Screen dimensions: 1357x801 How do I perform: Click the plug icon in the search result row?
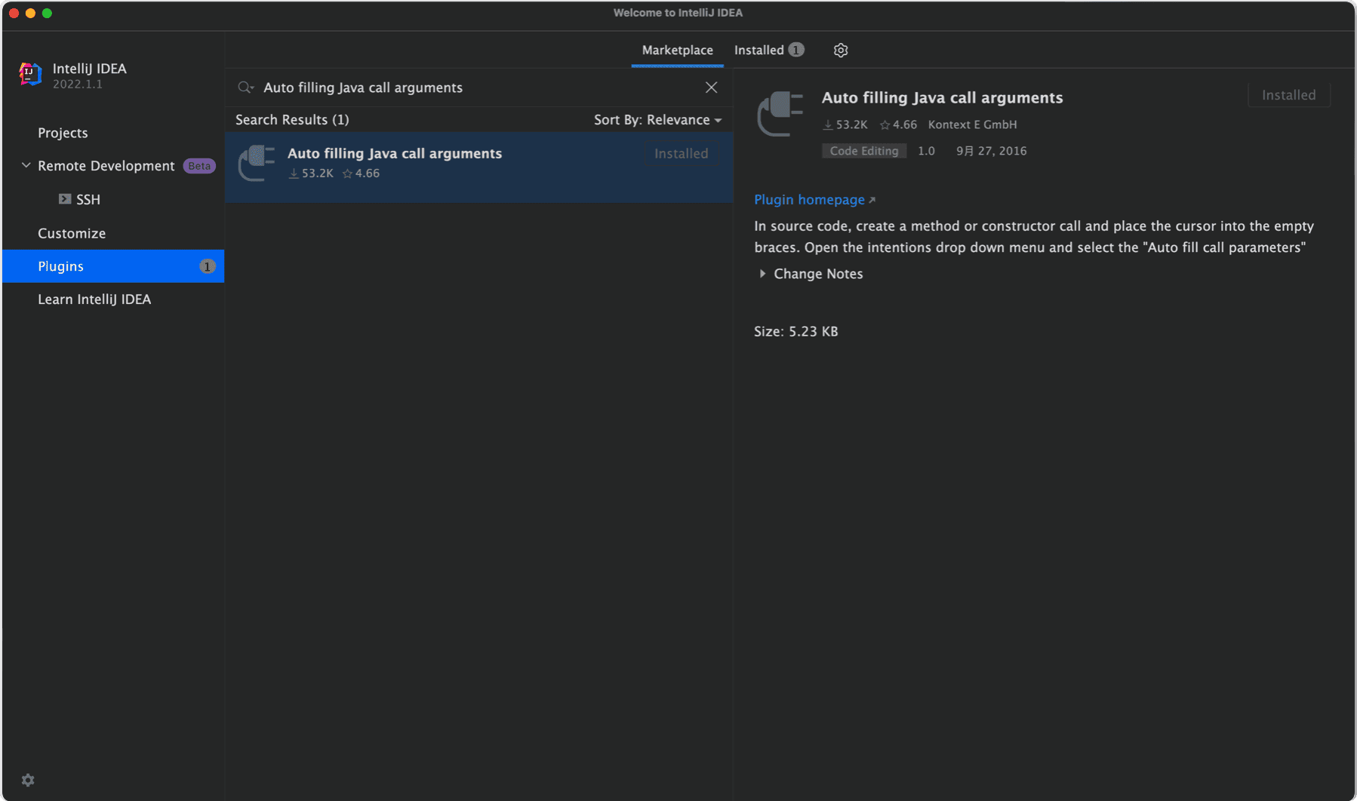(x=257, y=163)
